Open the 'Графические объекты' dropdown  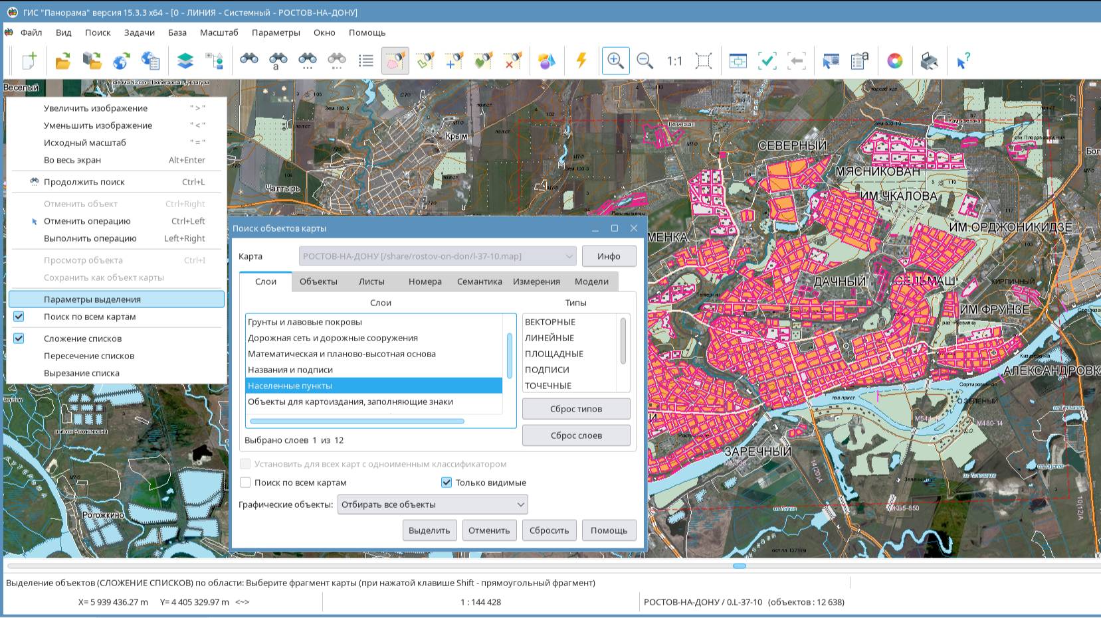tap(433, 504)
